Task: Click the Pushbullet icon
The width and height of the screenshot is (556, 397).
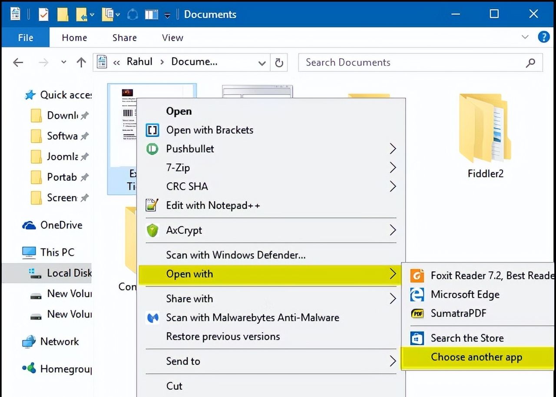Action: click(152, 149)
